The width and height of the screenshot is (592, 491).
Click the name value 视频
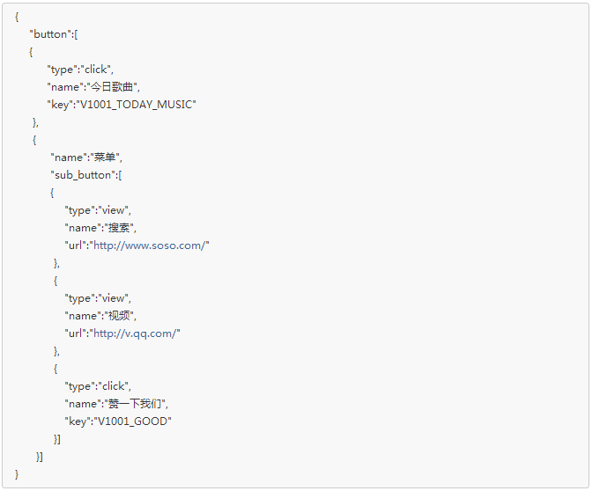point(119,316)
